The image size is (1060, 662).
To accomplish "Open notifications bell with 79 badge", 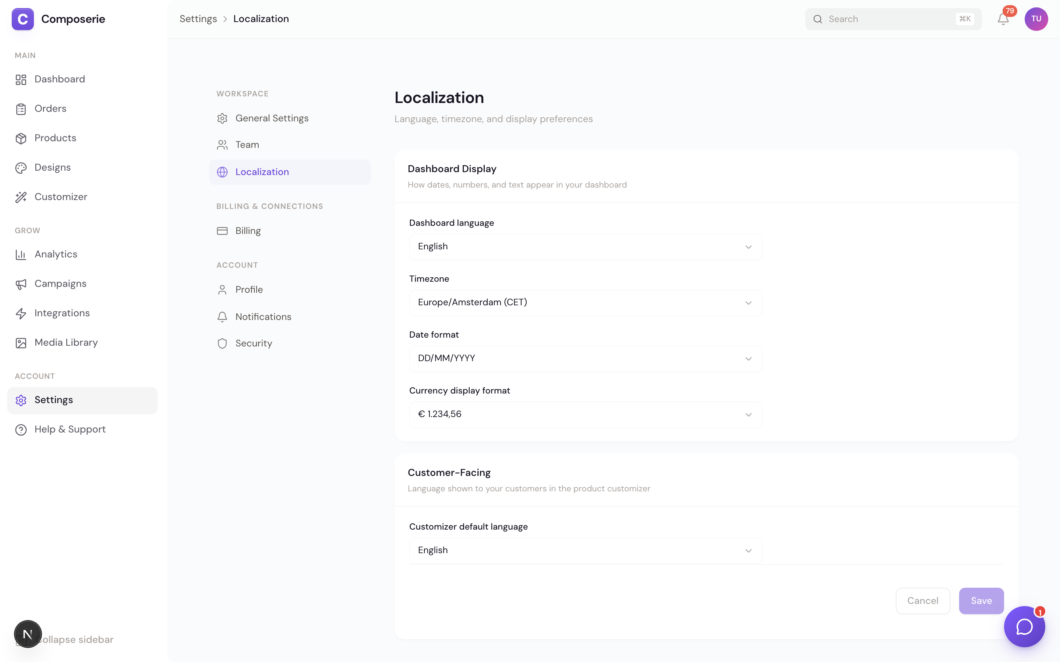I will pyautogui.click(x=1003, y=19).
